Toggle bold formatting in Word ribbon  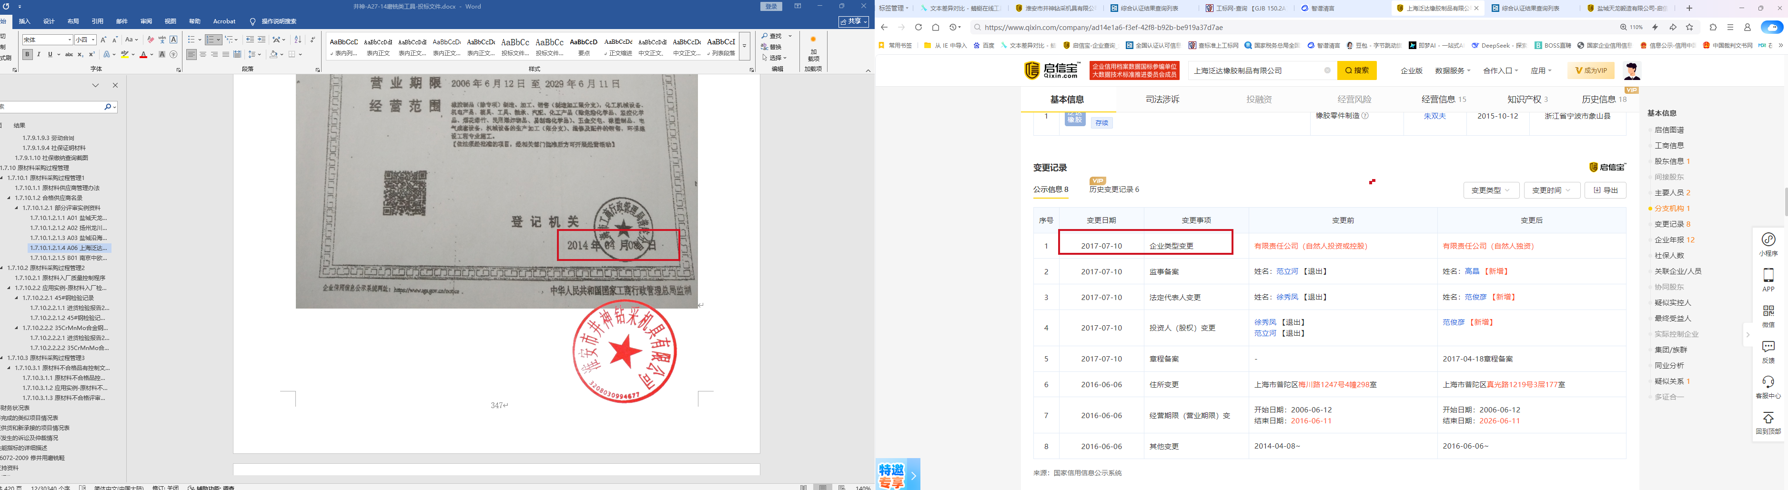pyautogui.click(x=27, y=54)
